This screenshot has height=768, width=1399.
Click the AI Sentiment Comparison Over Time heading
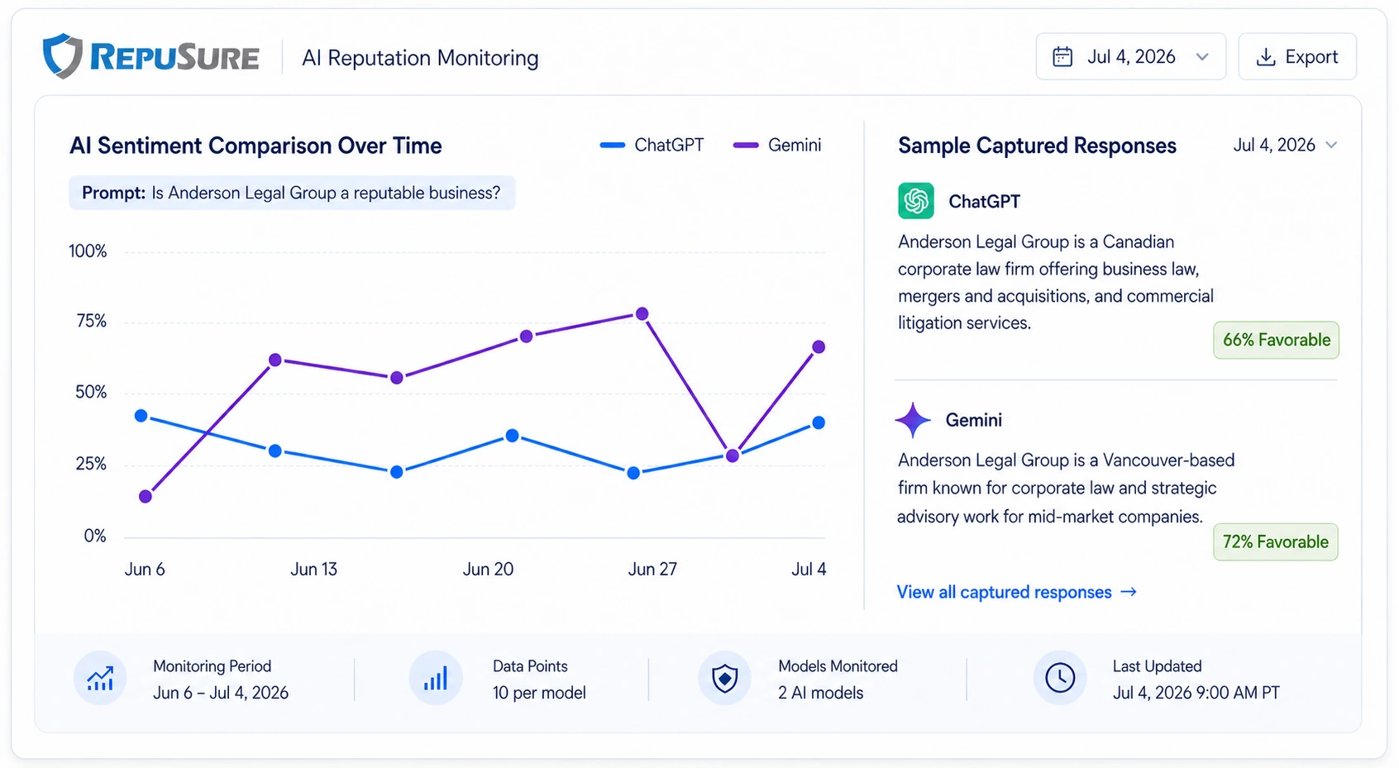click(x=255, y=145)
